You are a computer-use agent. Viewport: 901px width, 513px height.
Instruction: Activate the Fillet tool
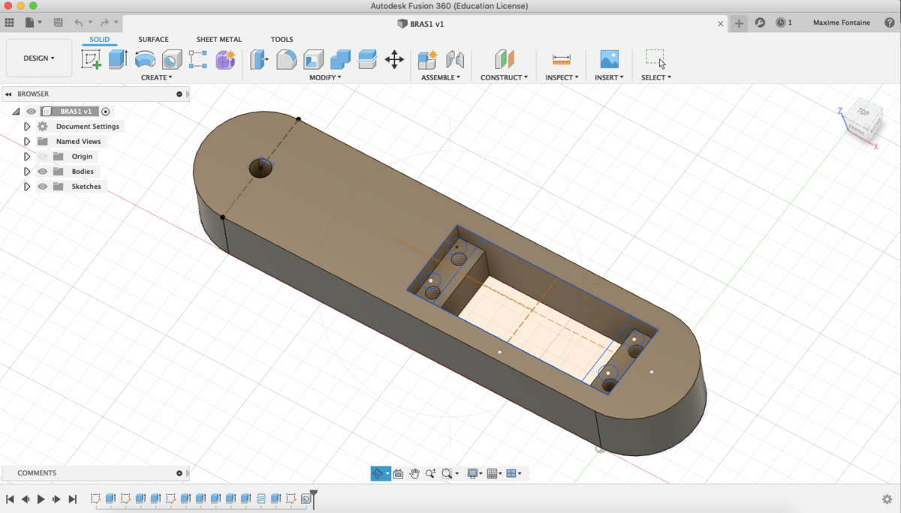(286, 59)
